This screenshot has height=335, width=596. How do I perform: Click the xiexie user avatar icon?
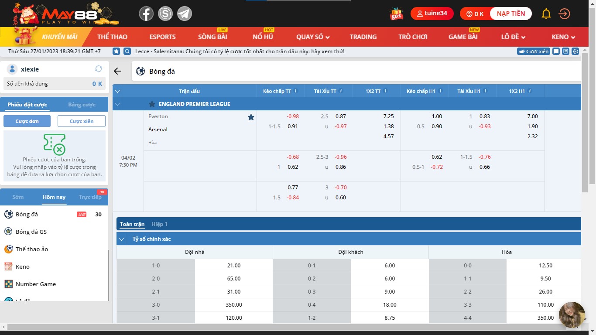pyautogui.click(x=12, y=69)
